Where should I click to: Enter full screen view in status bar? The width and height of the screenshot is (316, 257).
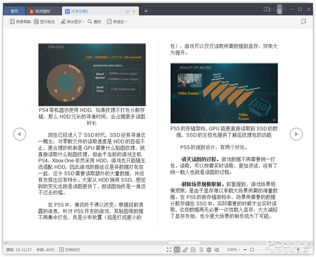tap(169, 250)
